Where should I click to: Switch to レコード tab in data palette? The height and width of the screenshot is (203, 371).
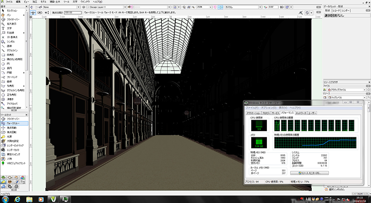coord(336,11)
